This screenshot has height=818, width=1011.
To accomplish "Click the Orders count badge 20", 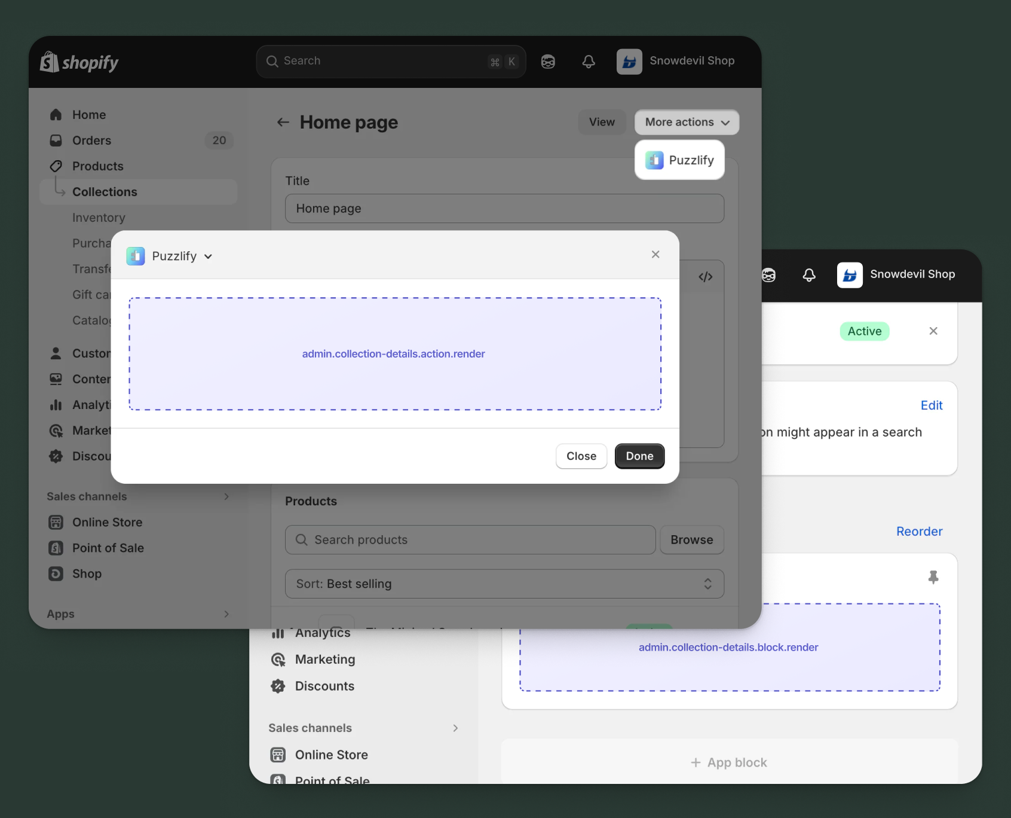I will (219, 141).
